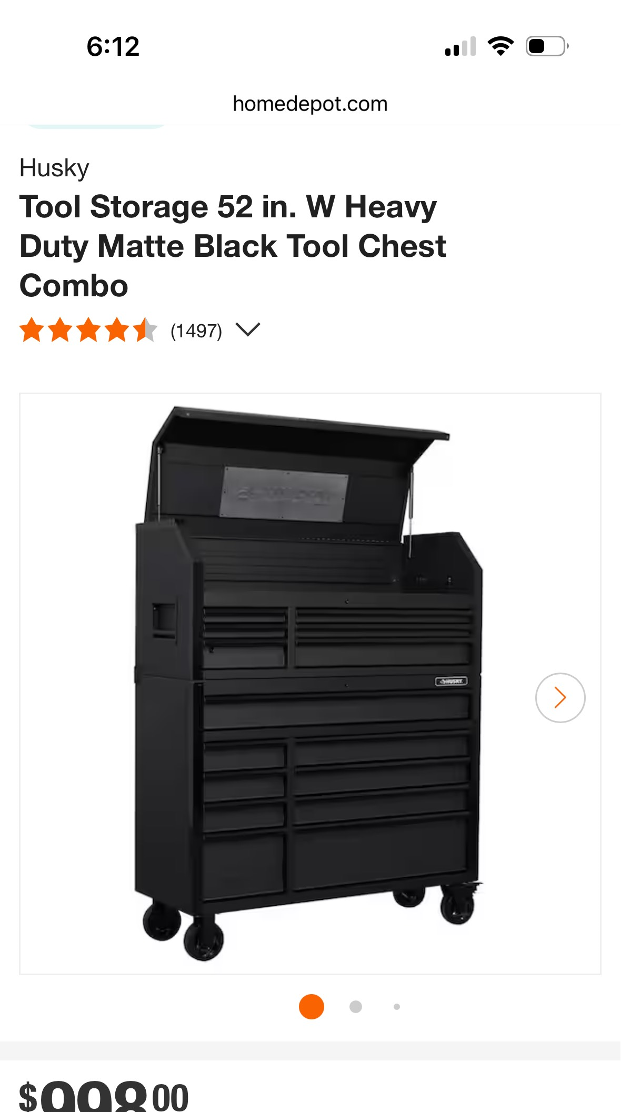Select the second gray carousel dot
Viewport: 621px width, 1112px height.
pyautogui.click(x=356, y=1006)
